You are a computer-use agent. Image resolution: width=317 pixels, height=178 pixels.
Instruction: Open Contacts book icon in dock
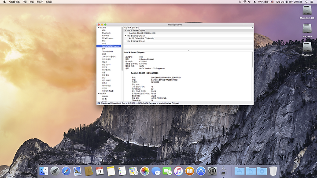pyautogui.click(x=88, y=171)
